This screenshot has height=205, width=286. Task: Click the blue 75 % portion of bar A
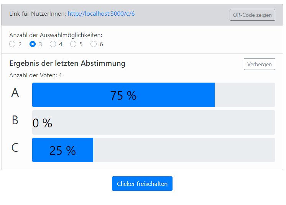point(123,95)
